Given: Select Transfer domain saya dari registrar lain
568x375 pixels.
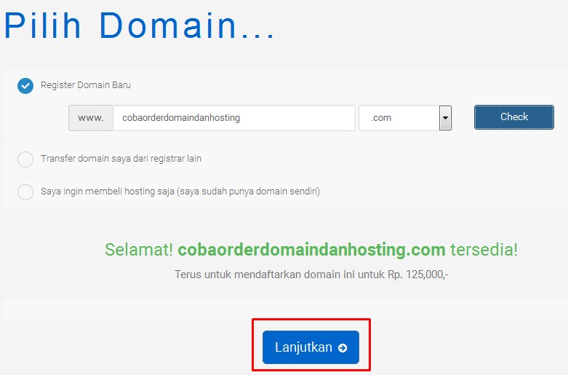Looking at the screenshot, I should (25, 159).
